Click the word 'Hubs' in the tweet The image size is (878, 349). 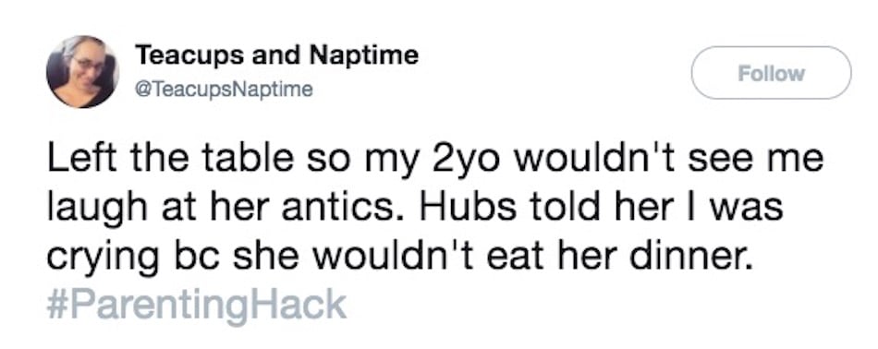[456, 207]
